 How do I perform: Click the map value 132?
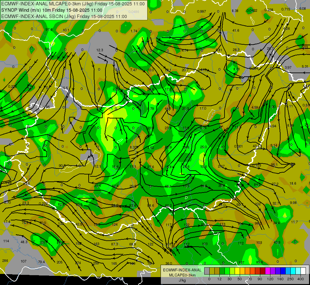click(x=61, y=224)
